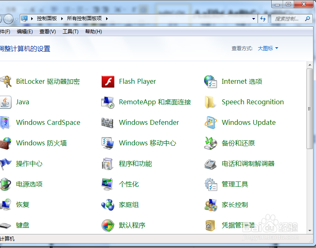Open the RemoteApp 和桌面连接 icon
The image size is (316, 248).
point(108,102)
